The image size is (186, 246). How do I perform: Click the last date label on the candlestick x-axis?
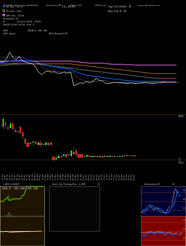[134, 177]
